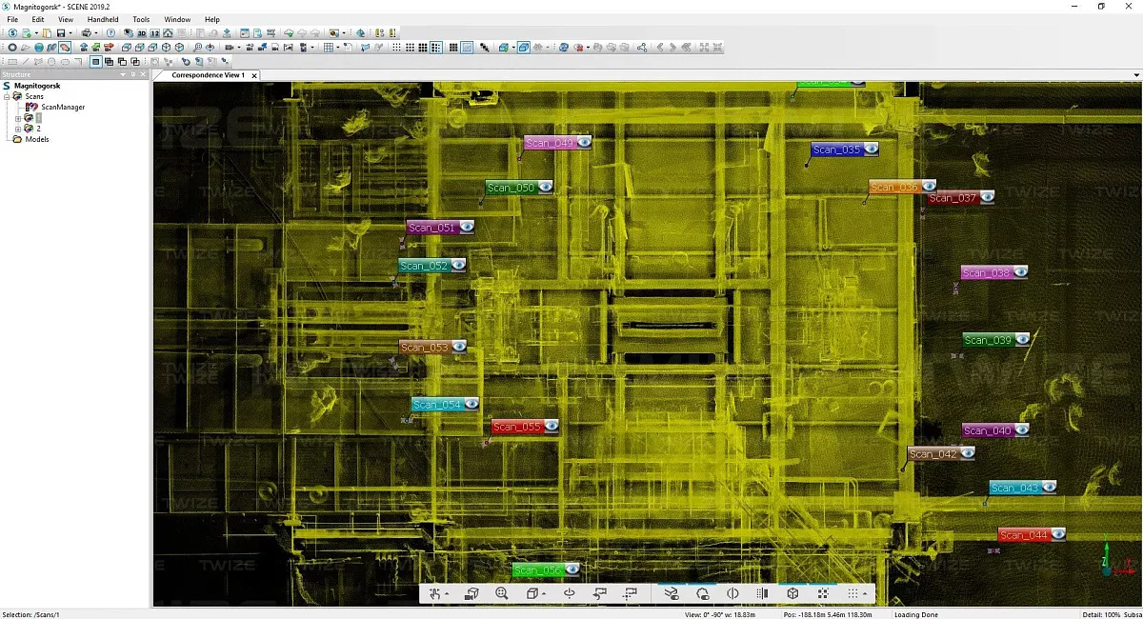1143x619 pixels.
Task: Select the Scan_042 label in the view
Action: click(932, 454)
